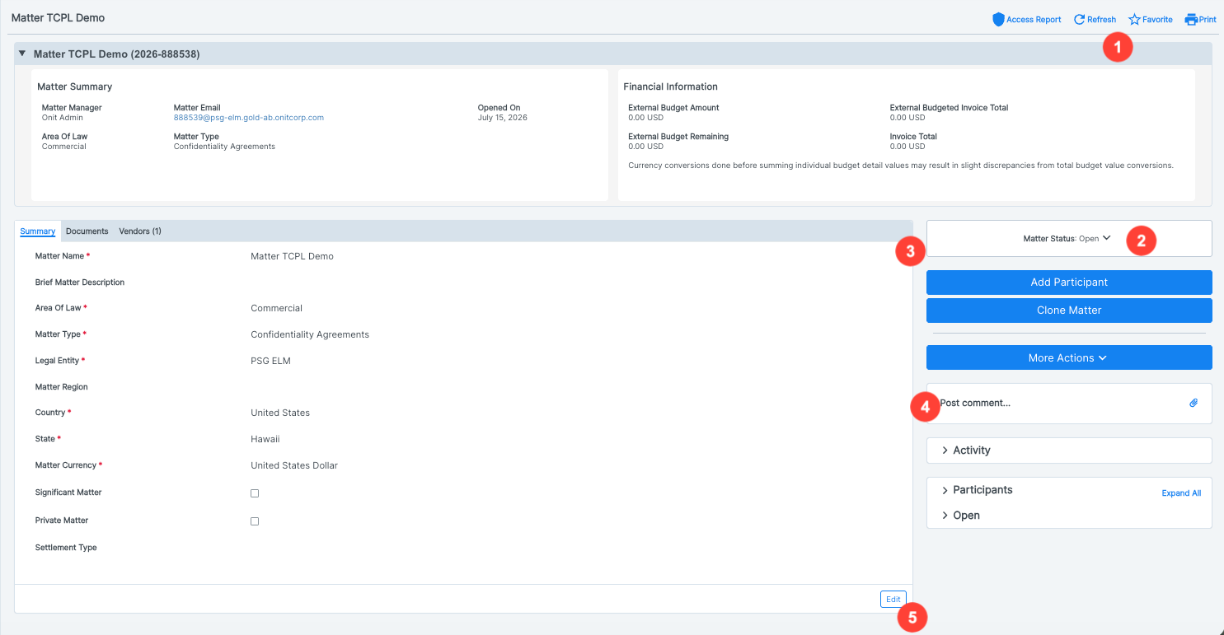This screenshot has width=1224, height=635.
Task: Click the 'July 15, 2026' Opened On date
Action: click(x=503, y=118)
